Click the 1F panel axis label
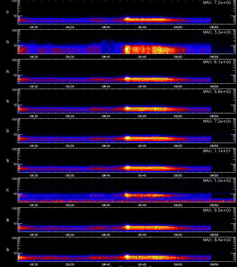Screen dimensions: 237x267 pyautogui.click(x=8, y=12)
